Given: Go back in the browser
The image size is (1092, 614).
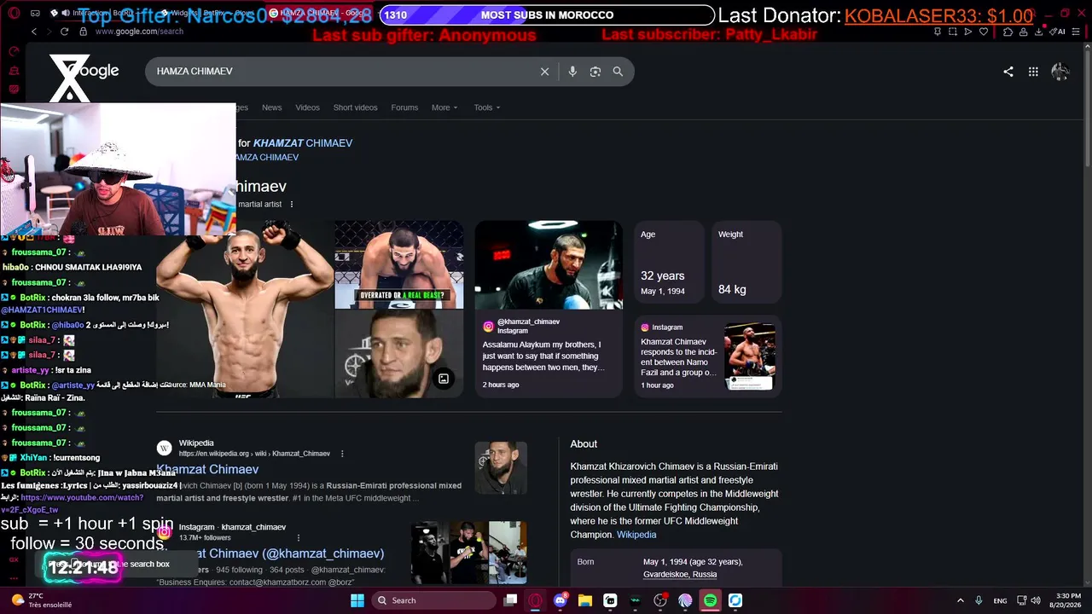Looking at the screenshot, I should tap(34, 32).
